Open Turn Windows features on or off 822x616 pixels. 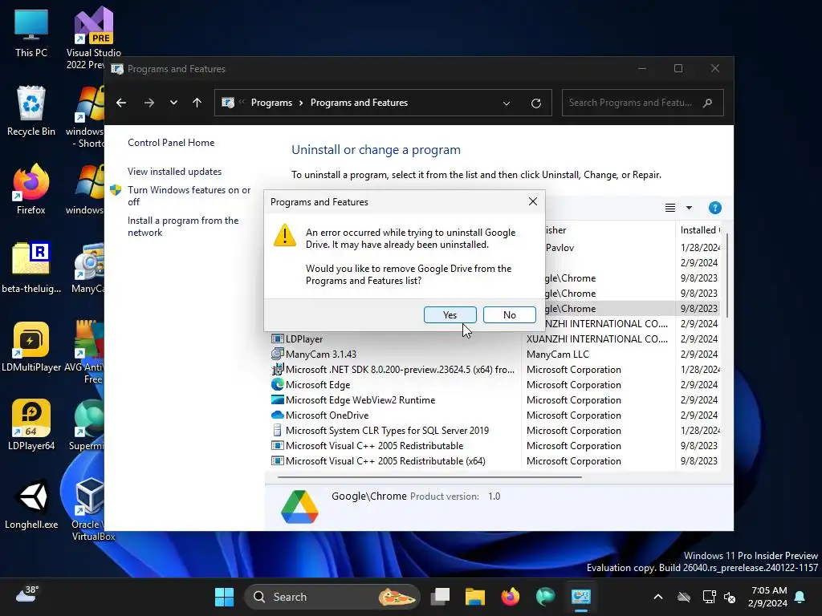click(x=189, y=196)
